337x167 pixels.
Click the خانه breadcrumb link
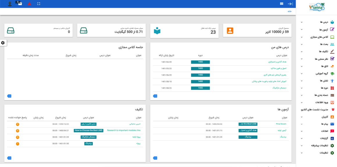pyautogui.click(x=290, y=11)
